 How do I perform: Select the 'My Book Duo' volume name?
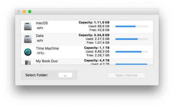[47, 61]
